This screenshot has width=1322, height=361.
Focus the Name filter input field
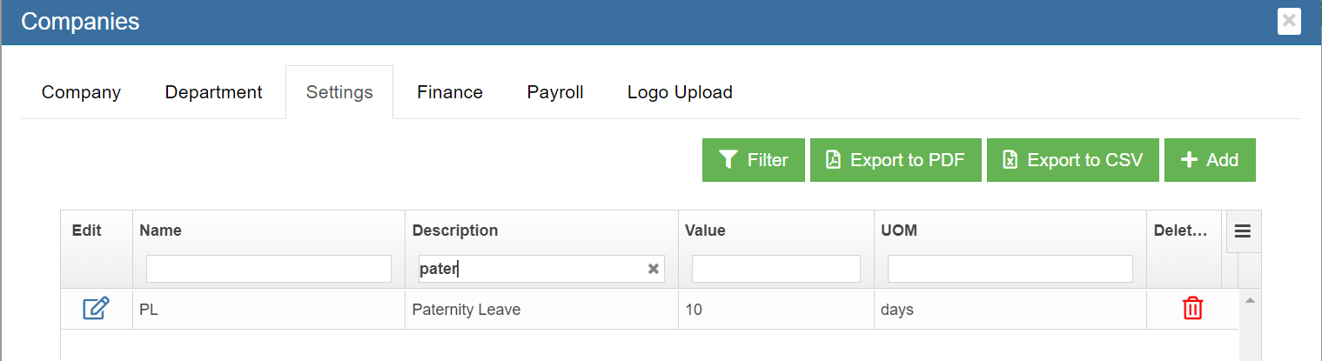coord(268,269)
